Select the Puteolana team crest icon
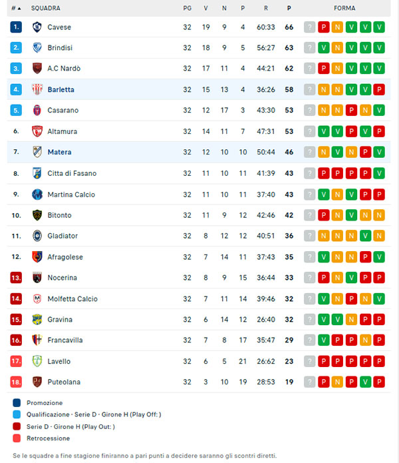 coord(37,382)
